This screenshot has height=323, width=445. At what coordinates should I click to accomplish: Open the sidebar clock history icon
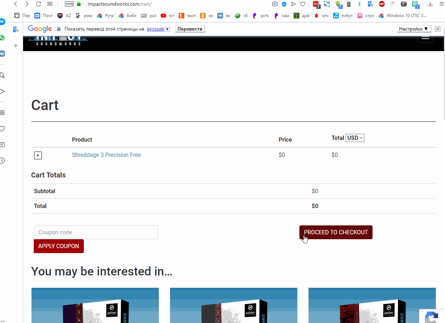(2, 160)
